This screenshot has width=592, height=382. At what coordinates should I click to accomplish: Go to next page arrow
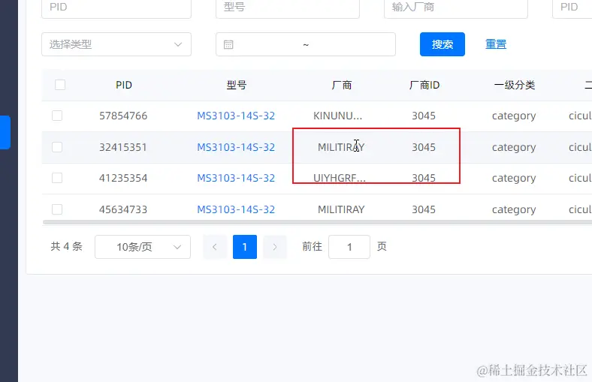pyautogui.click(x=275, y=247)
